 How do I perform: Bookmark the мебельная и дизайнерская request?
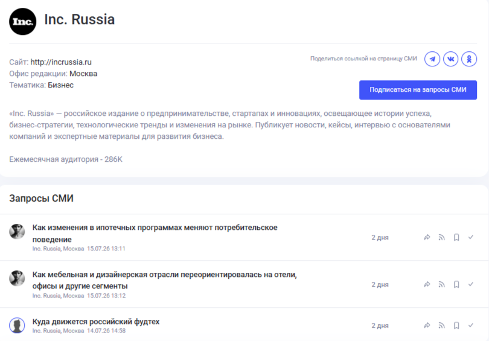(456, 284)
